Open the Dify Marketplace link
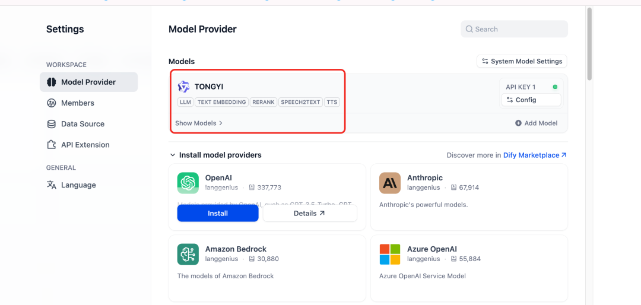 tap(534, 155)
